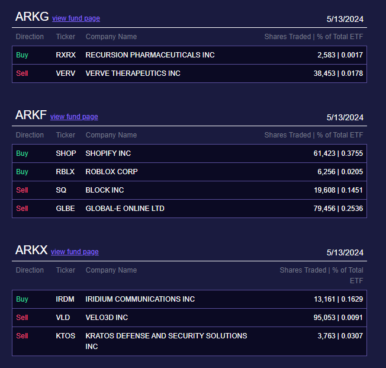Select the SQ ticker cell
This screenshot has width=386, height=368.
tap(61, 190)
